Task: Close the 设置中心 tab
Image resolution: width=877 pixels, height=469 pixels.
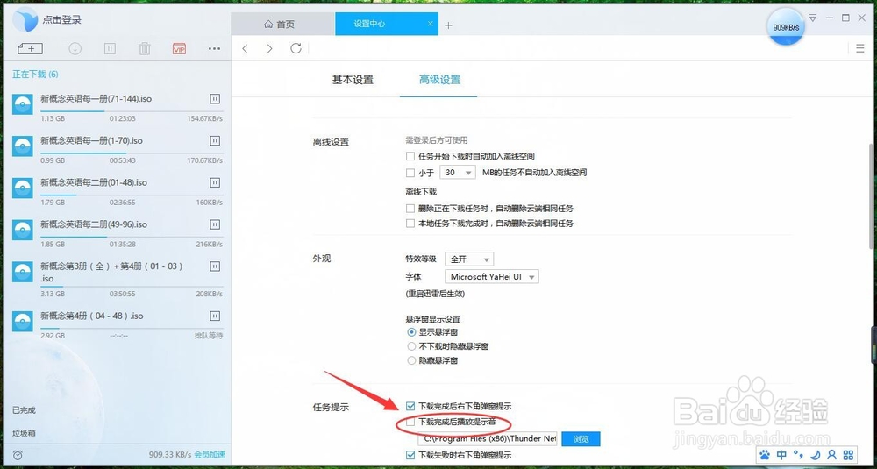Action: (x=430, y=24)
